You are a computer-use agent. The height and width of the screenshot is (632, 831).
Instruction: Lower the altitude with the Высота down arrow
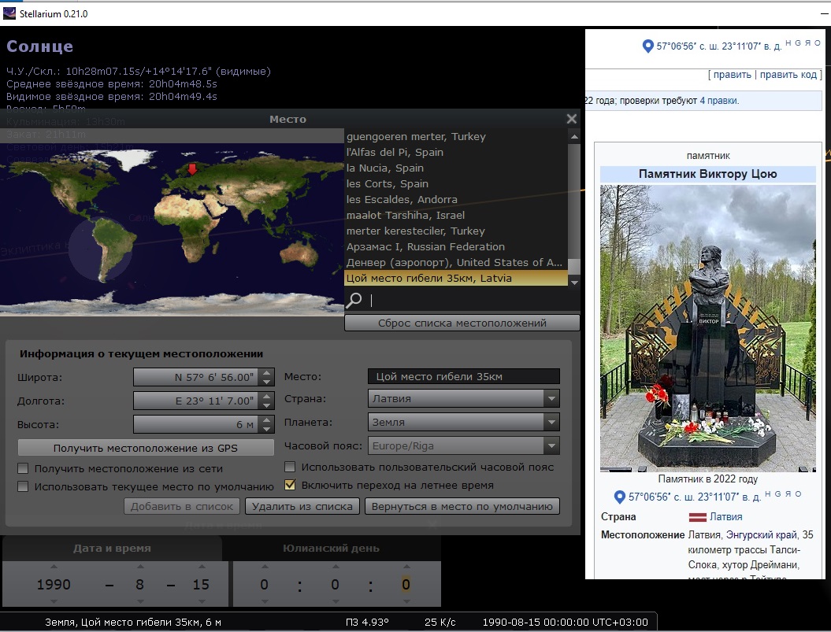(266, 429)
